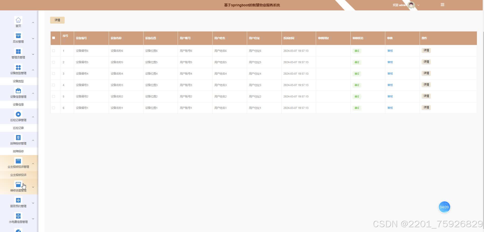The image size is (484, 232).
Task: Click 详情 in the 设备编号1 row
Action: [426, 108]
